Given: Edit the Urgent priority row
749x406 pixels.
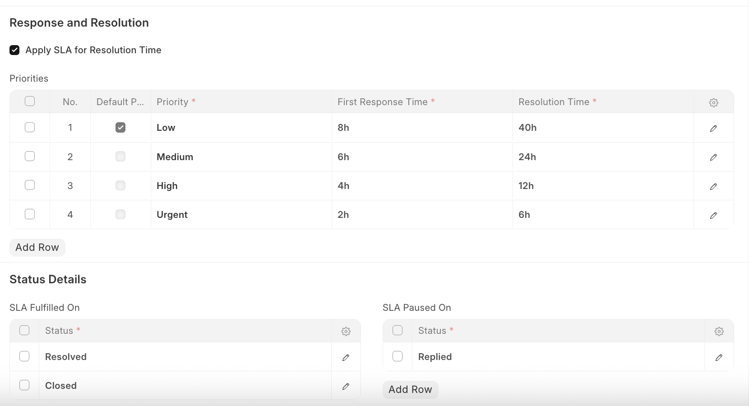Looking at the screenshot, I should [x=713, y=215].
